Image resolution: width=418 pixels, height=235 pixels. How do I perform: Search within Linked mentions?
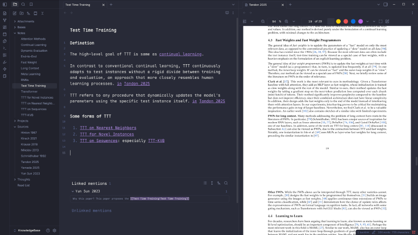click(x=226, y=183)
